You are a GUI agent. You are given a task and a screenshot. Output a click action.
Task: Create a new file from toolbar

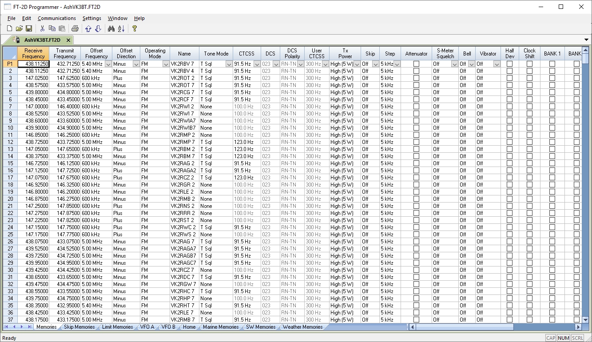pyautogui.click(x=9, y=29)
